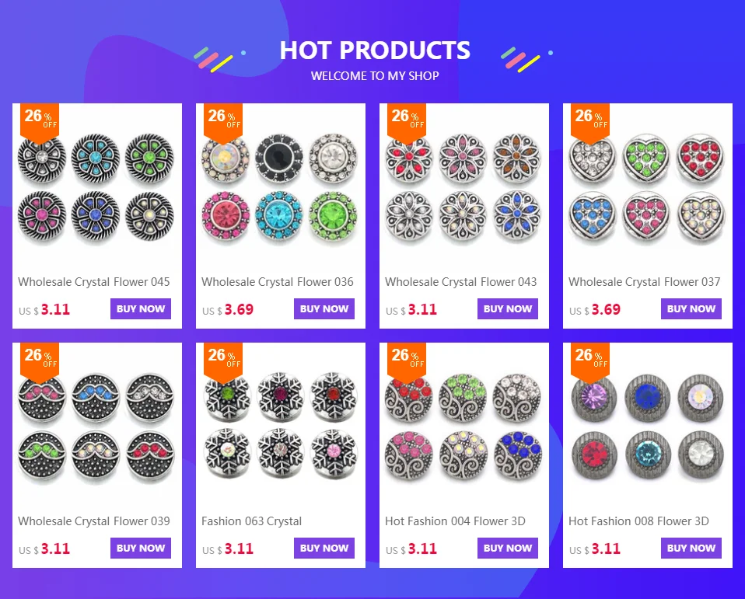Buy now the Wholesale Crystal Flower 036
Screen dimensions: 745x599
coord(324,308)
